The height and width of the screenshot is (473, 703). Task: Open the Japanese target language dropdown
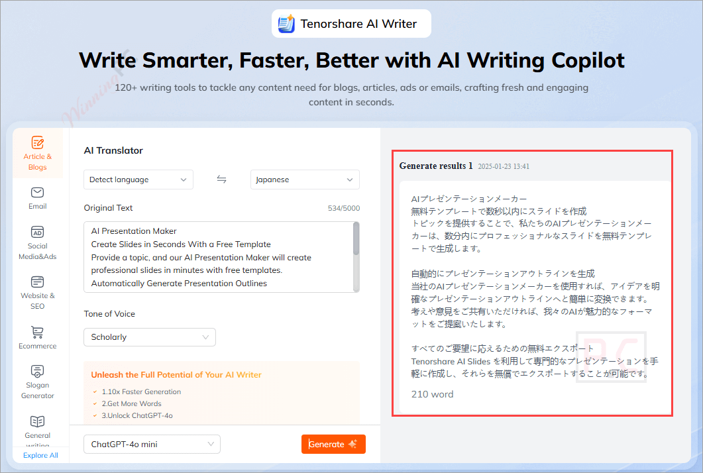(304, 179)
